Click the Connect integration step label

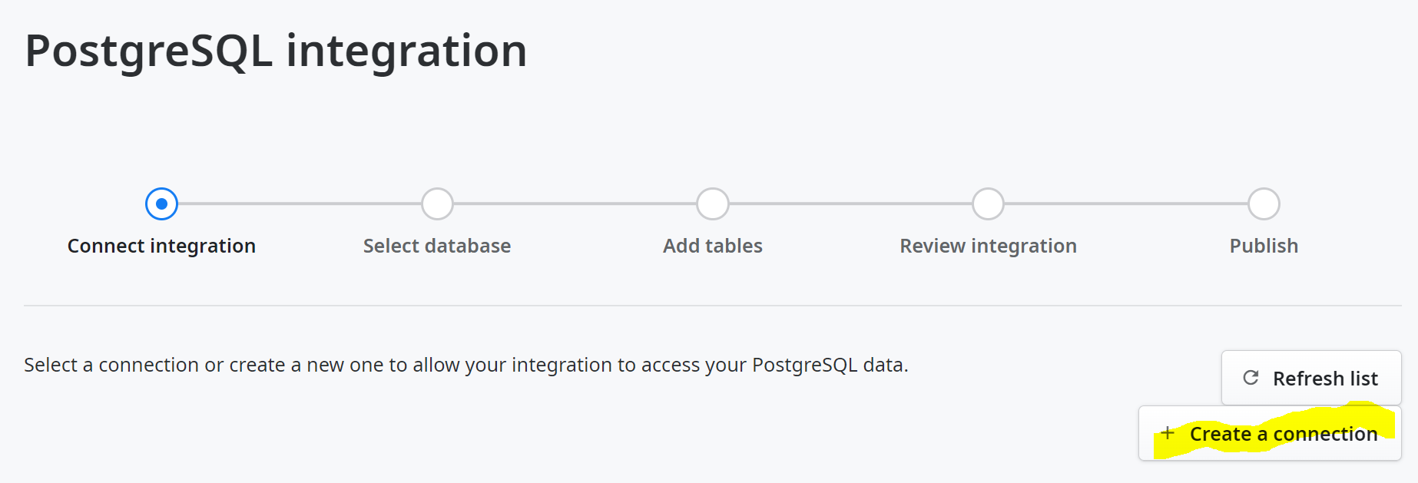coord(161,246)
